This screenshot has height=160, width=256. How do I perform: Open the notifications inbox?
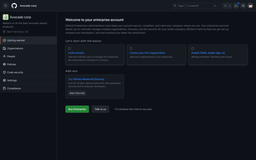click(236, 6)
